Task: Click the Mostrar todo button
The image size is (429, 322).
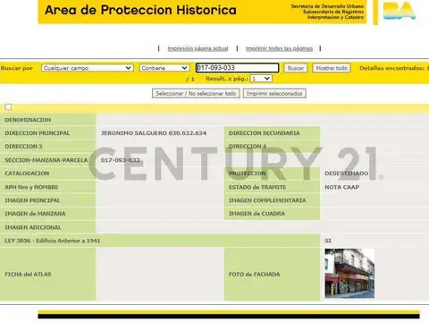Action: click(332, 68)
